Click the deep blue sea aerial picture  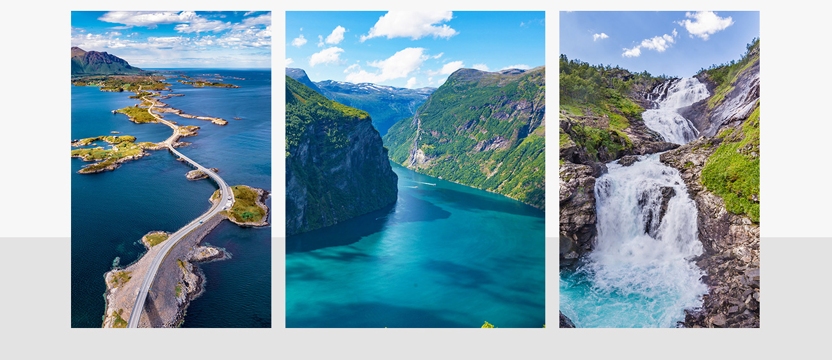point(171,169)
